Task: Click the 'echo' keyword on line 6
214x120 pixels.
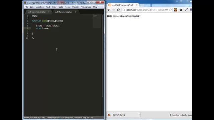Action: pos(39,28)
